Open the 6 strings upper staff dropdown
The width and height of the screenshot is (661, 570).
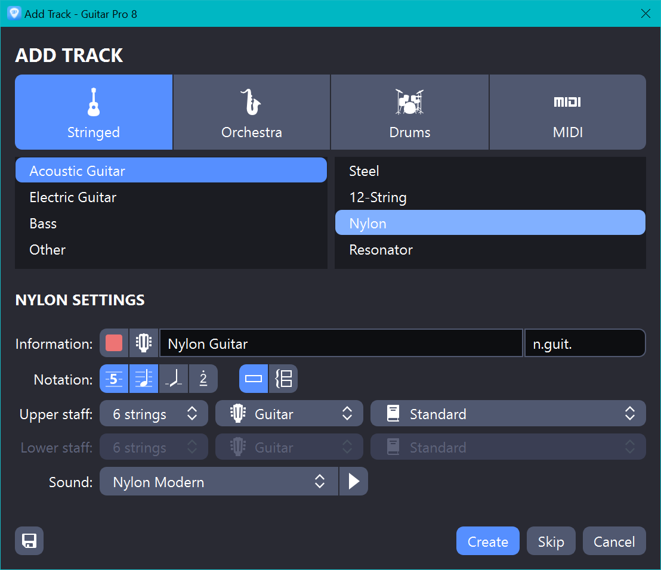pyautogui.click(x=154, y=414)
